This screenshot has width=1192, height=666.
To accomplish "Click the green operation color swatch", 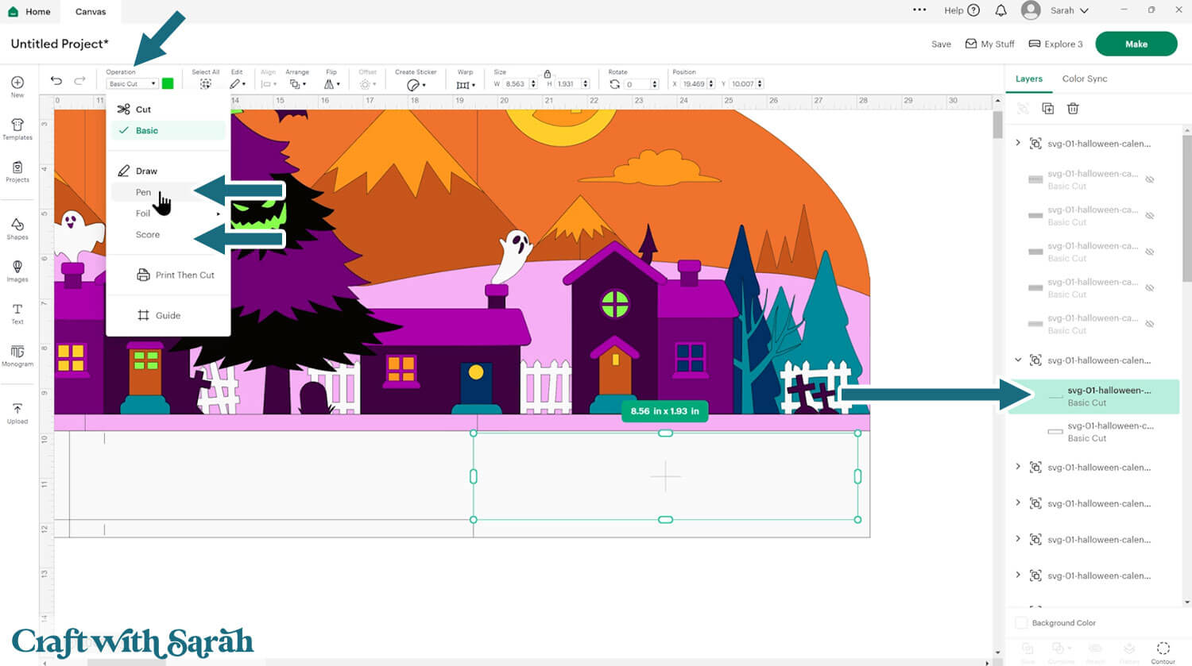I will pos(168,83).
